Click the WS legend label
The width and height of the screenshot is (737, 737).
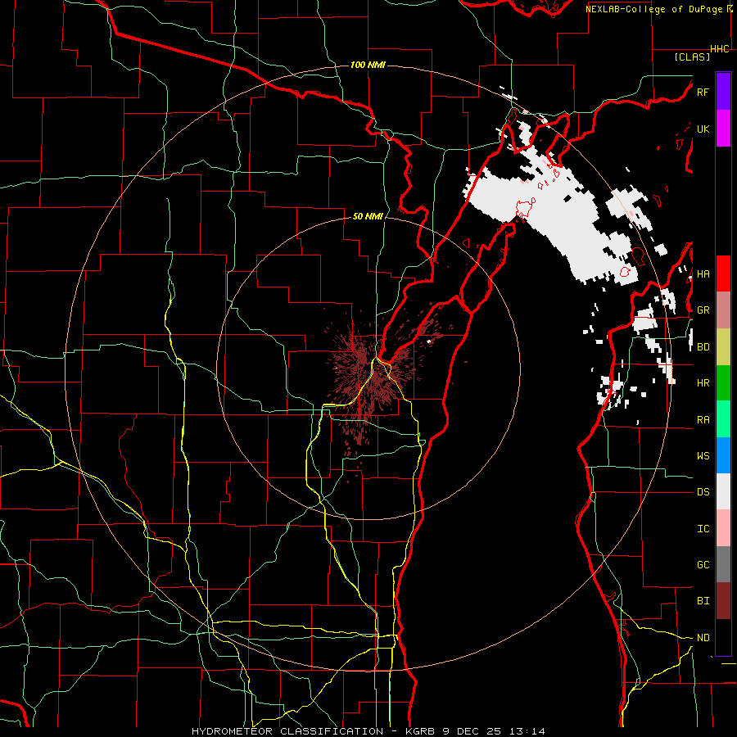tap(703, 456)
